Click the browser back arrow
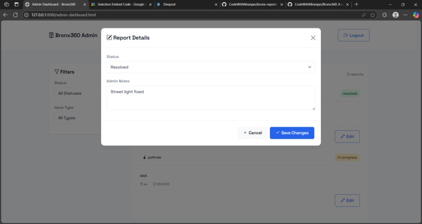 point(5,15)
